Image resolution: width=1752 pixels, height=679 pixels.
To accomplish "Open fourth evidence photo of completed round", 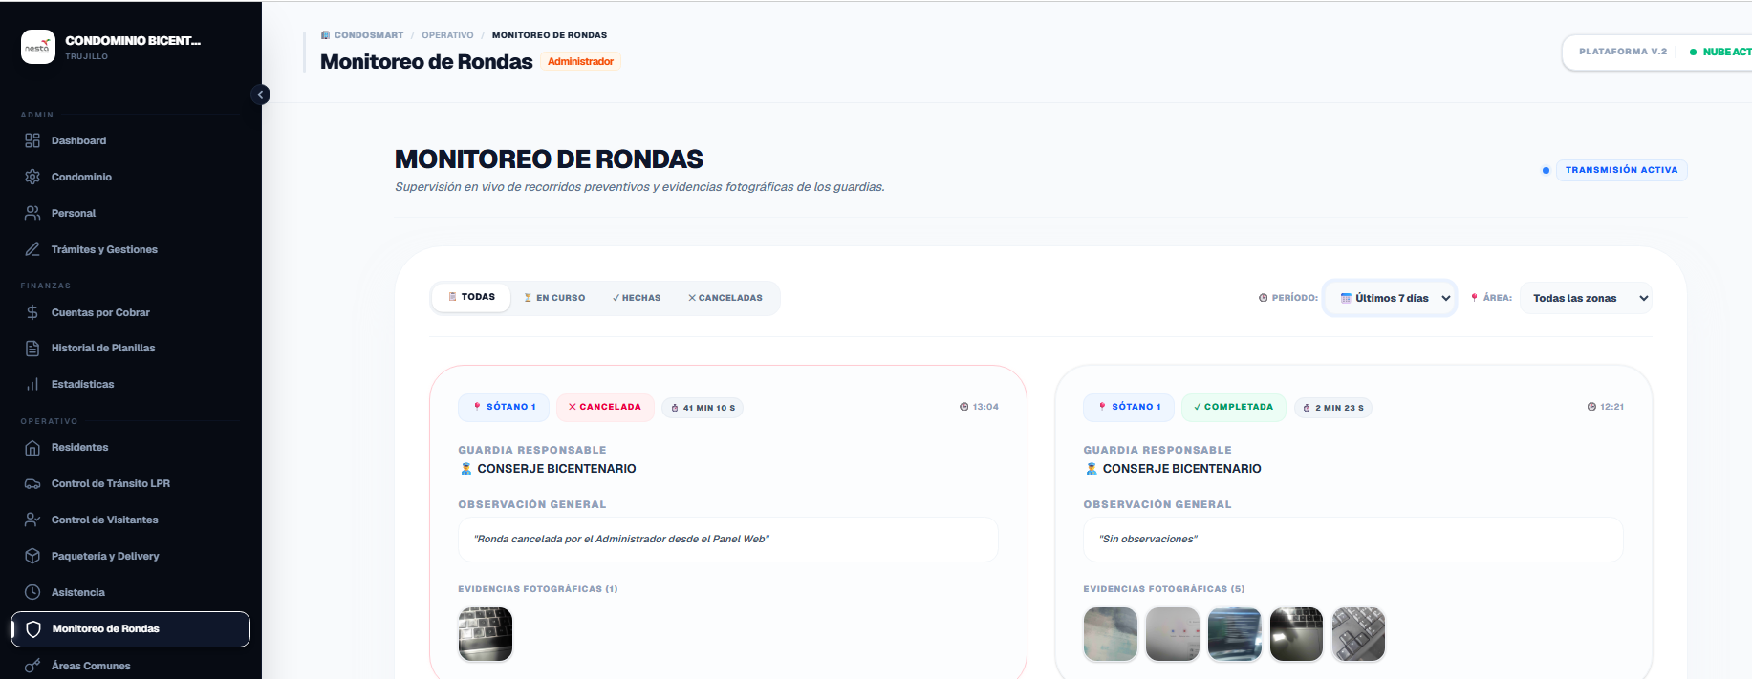I will (1296, 634).
